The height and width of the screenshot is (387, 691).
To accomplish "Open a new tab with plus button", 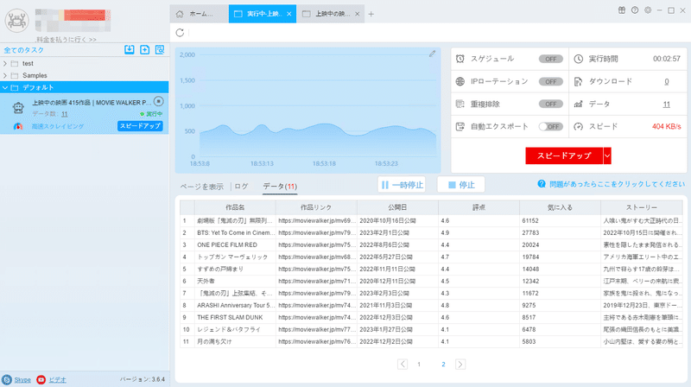I will [371, 14].
